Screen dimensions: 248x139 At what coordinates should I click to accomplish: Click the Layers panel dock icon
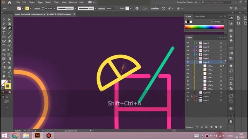231,122
